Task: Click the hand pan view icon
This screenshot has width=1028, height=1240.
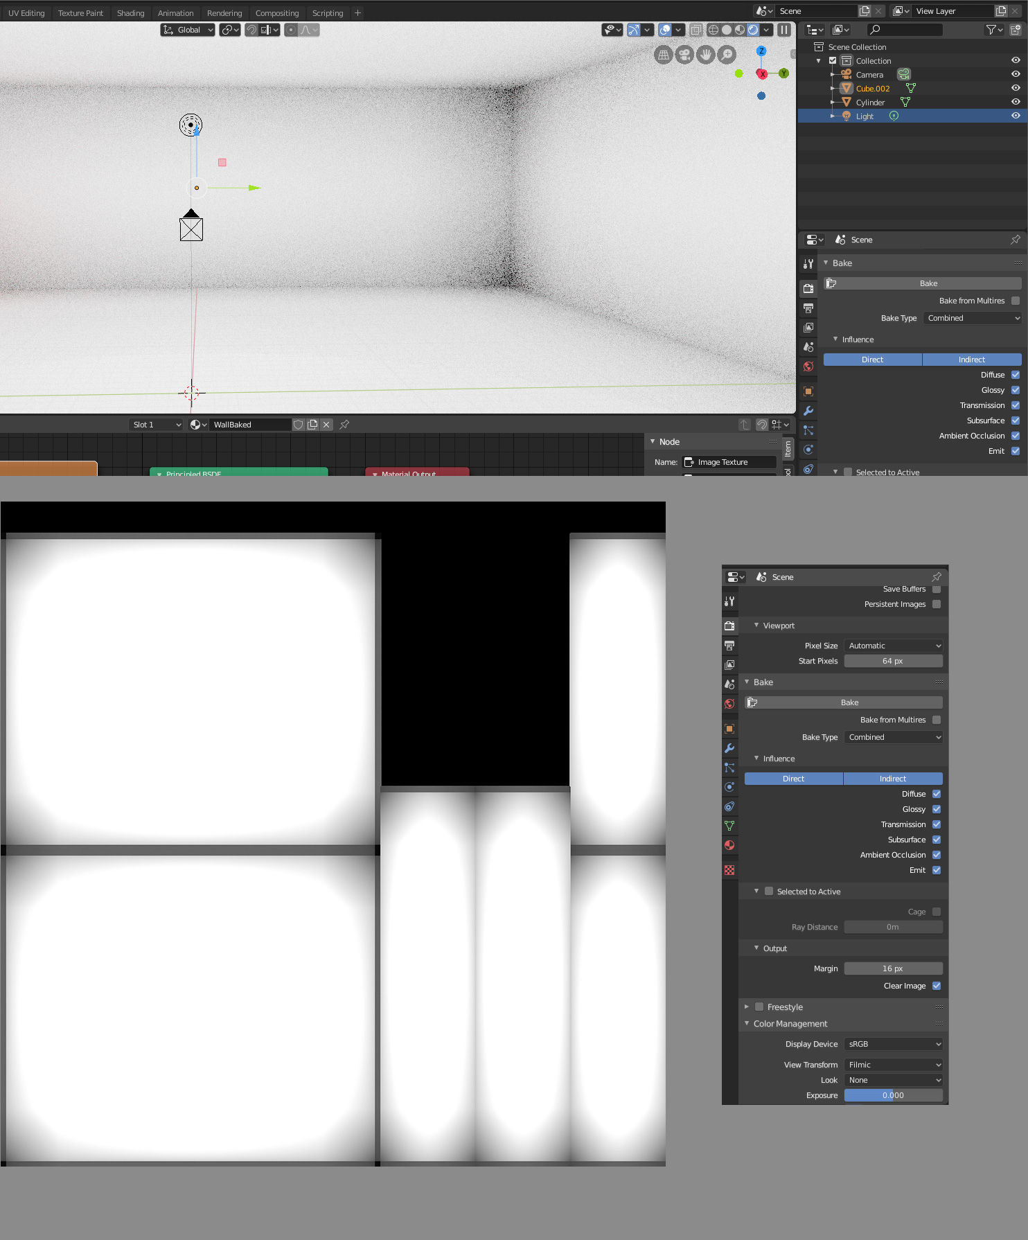Action: pos(705,55)
